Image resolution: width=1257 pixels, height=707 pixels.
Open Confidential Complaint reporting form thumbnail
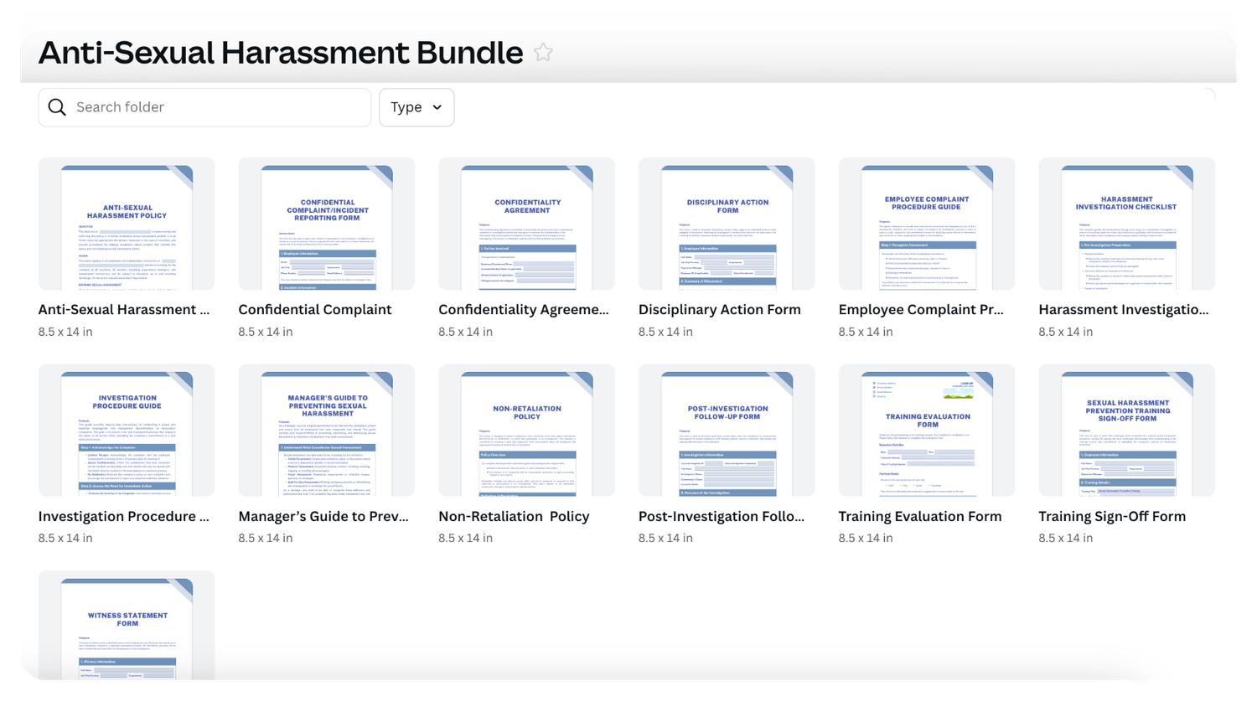click(x=327, y=224)
